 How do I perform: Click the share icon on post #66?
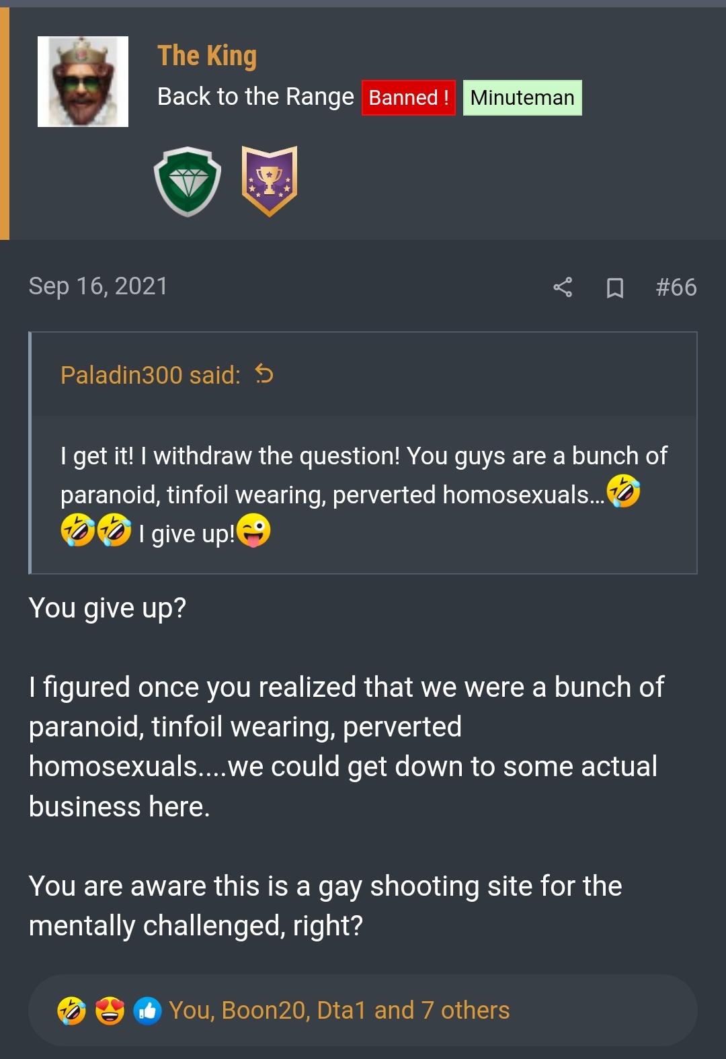point(563,288)
